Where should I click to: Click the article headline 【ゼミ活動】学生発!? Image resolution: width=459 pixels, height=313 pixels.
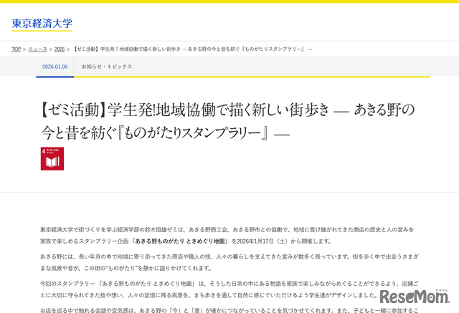[x=227, y=121]
